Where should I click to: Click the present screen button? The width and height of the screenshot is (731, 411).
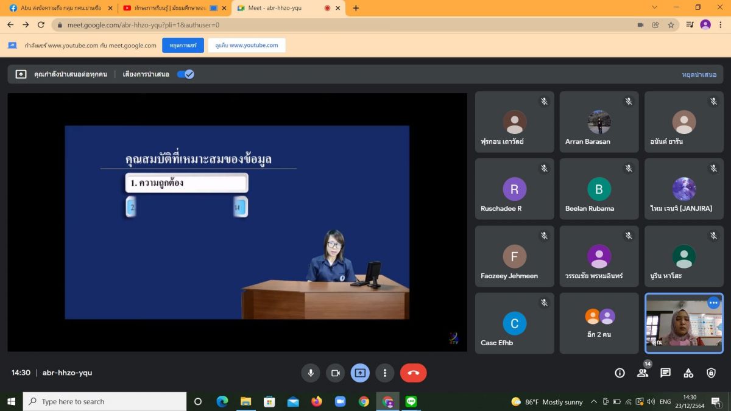tap(360, 373)
